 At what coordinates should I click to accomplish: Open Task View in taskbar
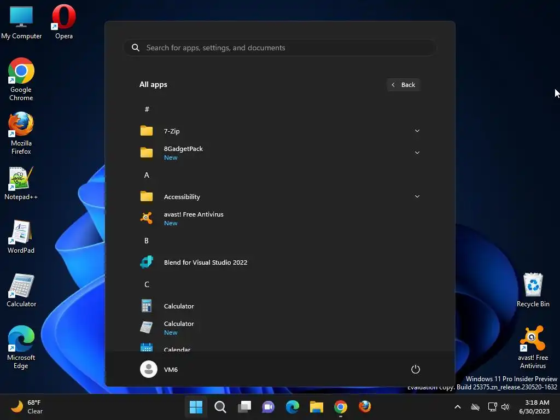pyautogui.click(x=244, y=407)
